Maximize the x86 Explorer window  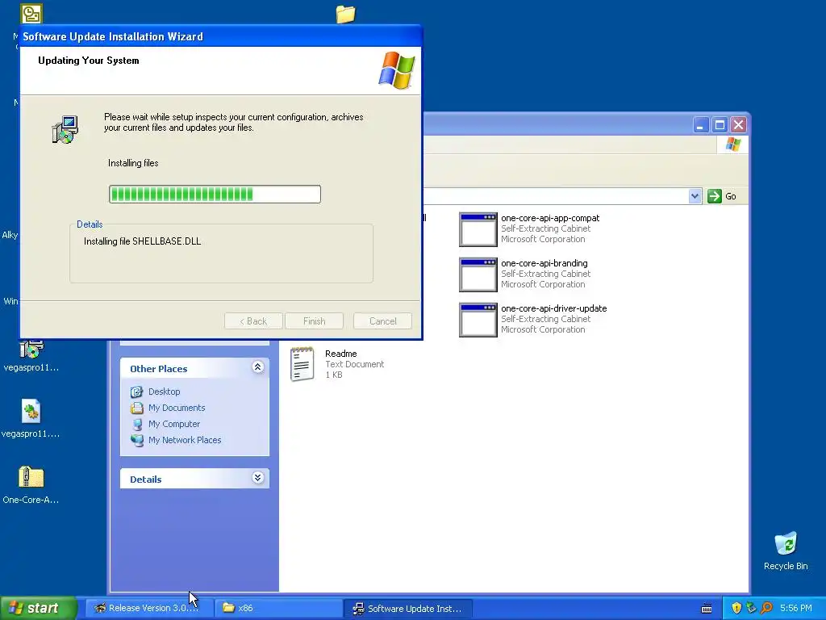coord(720,125)
